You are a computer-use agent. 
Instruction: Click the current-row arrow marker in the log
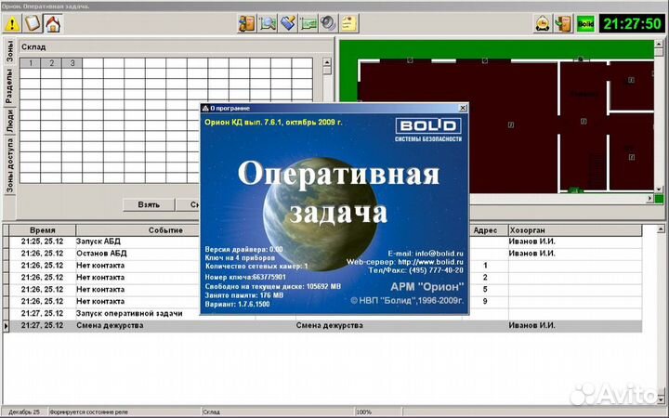click(x=6, y=325)
